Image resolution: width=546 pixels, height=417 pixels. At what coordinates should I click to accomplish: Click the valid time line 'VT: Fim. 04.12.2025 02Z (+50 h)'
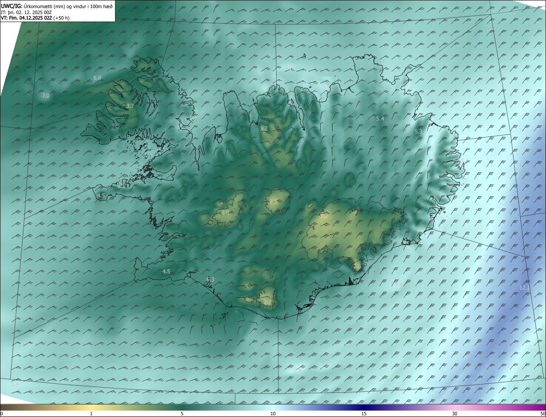pyautogui.click(x=35, y=18)
